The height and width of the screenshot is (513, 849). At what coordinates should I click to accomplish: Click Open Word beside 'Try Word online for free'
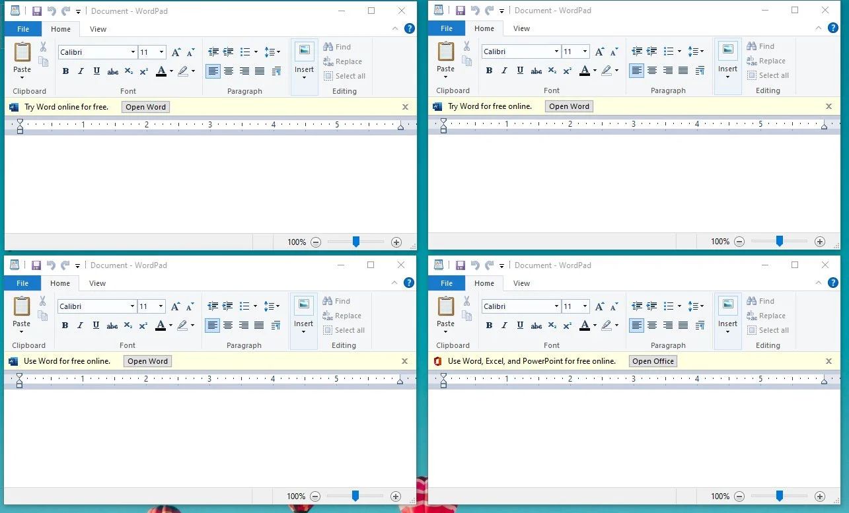[x=145, y=107]
